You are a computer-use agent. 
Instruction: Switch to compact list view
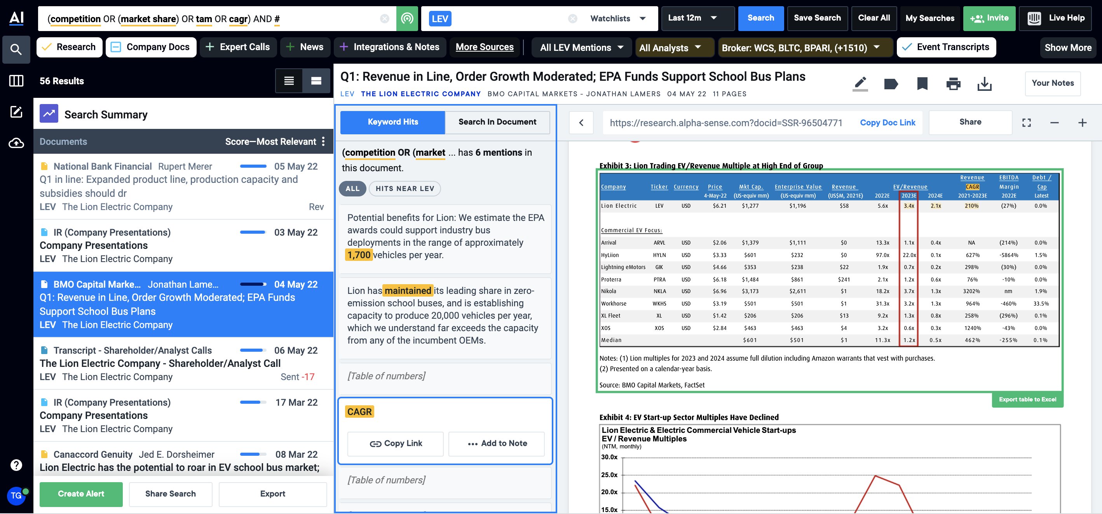tap(289, 81)
